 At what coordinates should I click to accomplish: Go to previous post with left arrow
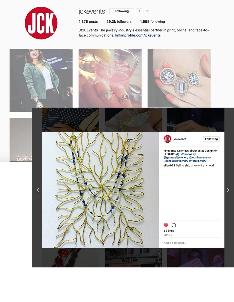[x=38, y=190]
